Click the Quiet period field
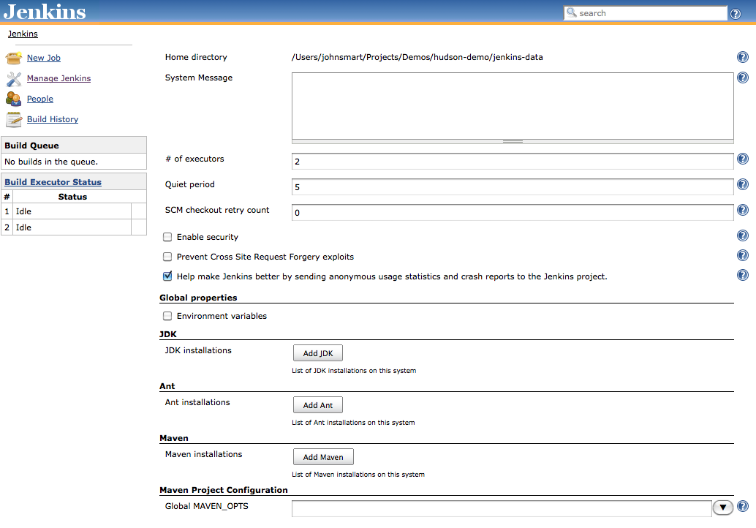This screenshot has width=756, height=528. pos(513,187)
